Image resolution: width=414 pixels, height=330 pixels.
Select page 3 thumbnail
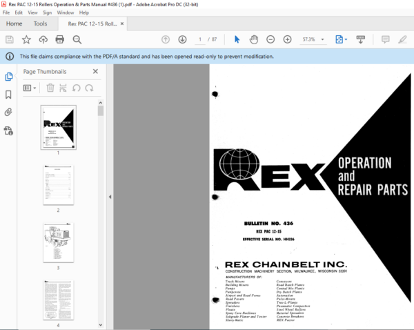pos(59,242)
